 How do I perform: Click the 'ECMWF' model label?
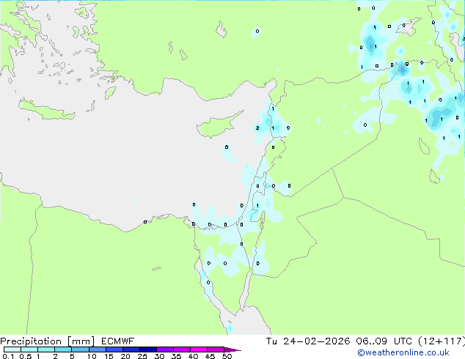[118, 341]
